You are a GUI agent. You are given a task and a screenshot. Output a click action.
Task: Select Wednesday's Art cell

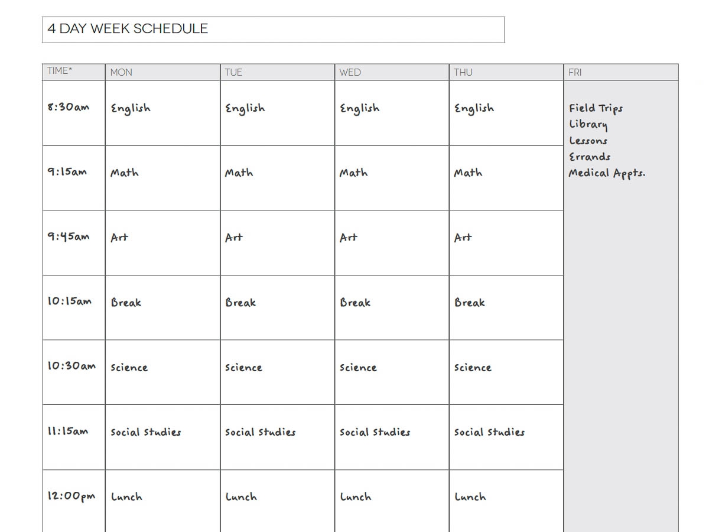[392, 242]
